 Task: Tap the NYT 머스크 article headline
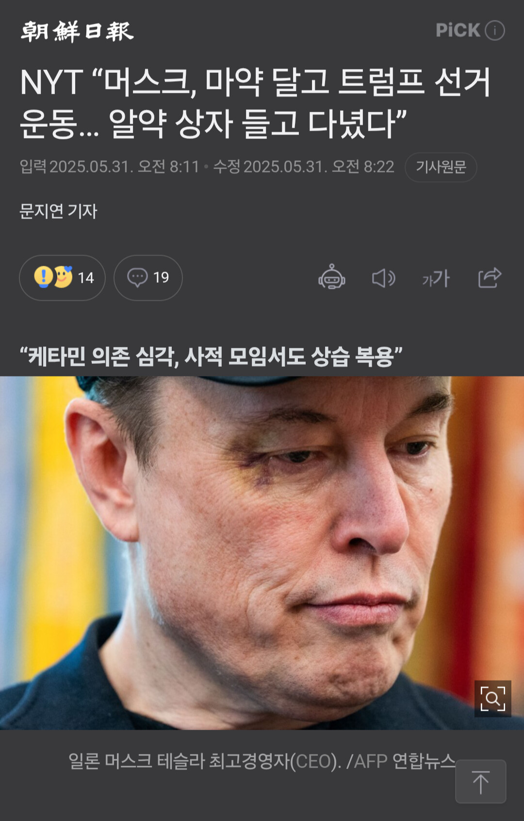(256, 103)
